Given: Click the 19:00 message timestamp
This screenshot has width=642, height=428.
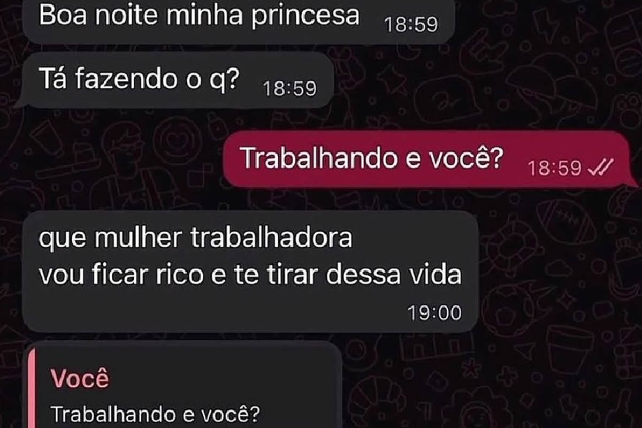Looking at the screenshot, I should (x=434, y=312).
